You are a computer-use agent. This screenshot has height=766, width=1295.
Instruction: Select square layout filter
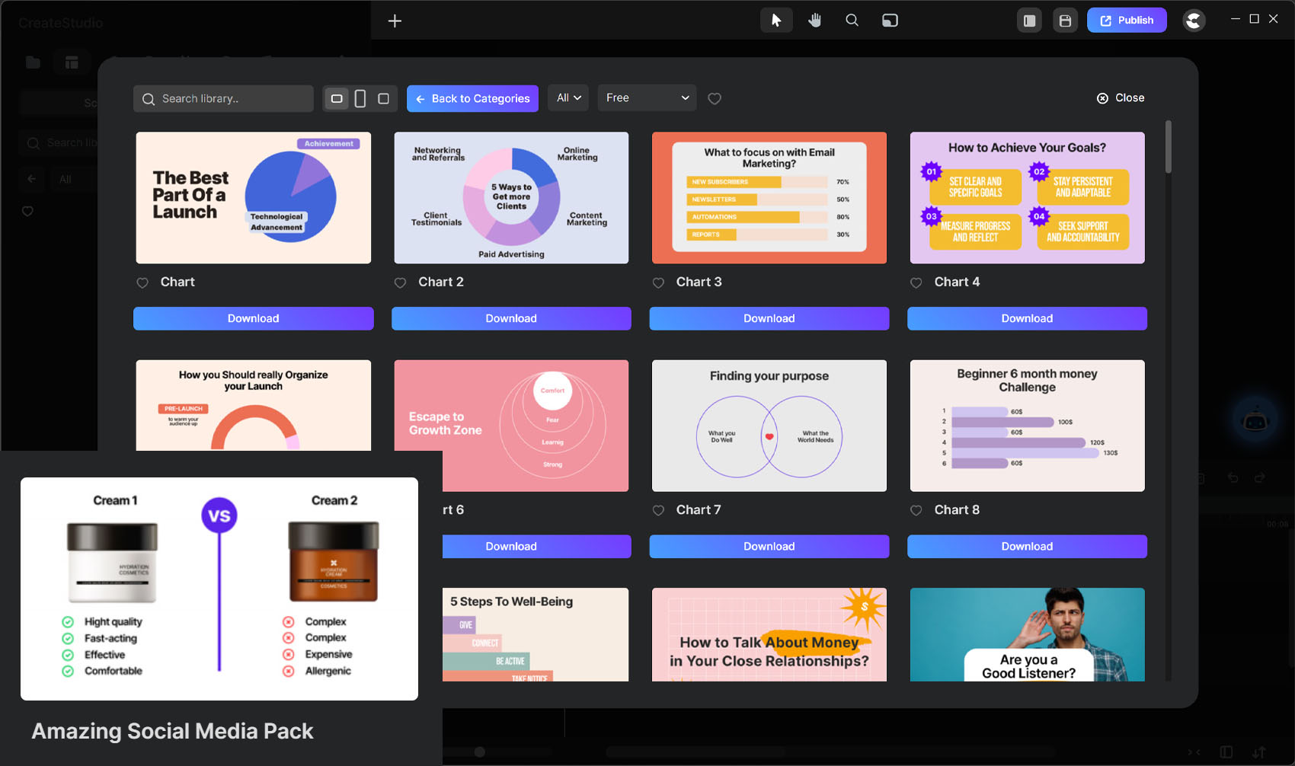(384, 98)
